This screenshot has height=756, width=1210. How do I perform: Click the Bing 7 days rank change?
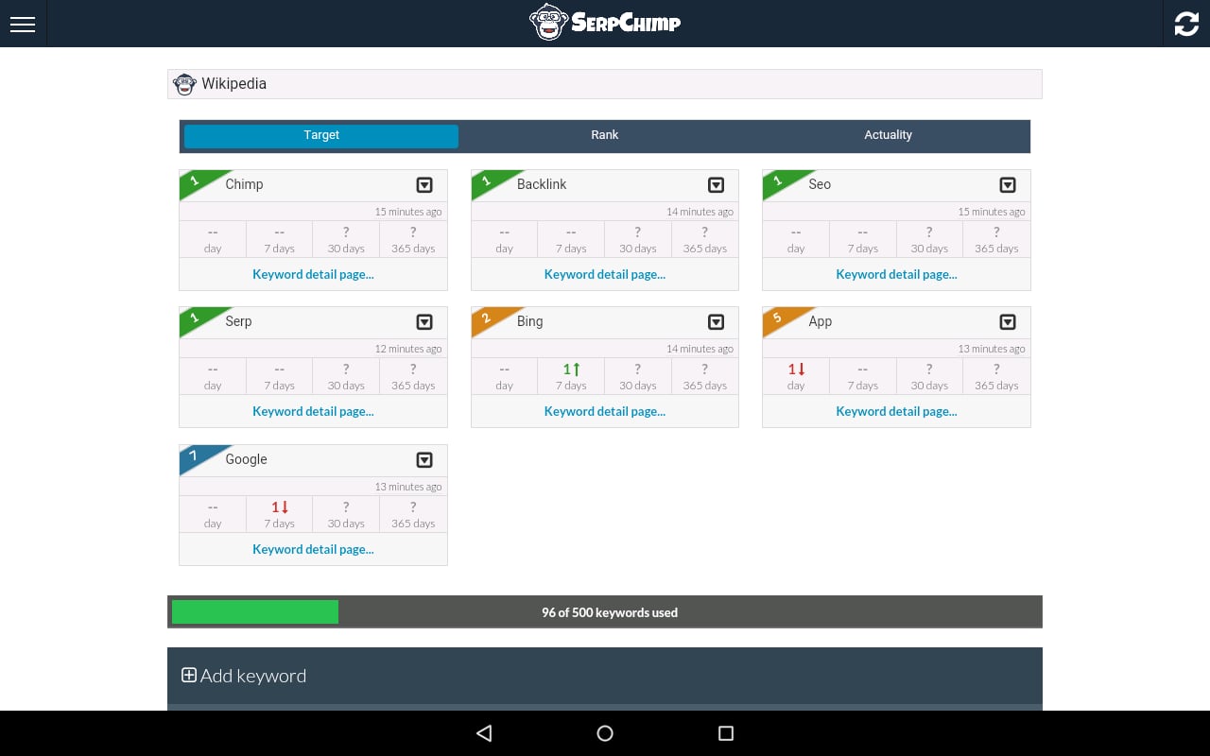(x=571, y=376)
